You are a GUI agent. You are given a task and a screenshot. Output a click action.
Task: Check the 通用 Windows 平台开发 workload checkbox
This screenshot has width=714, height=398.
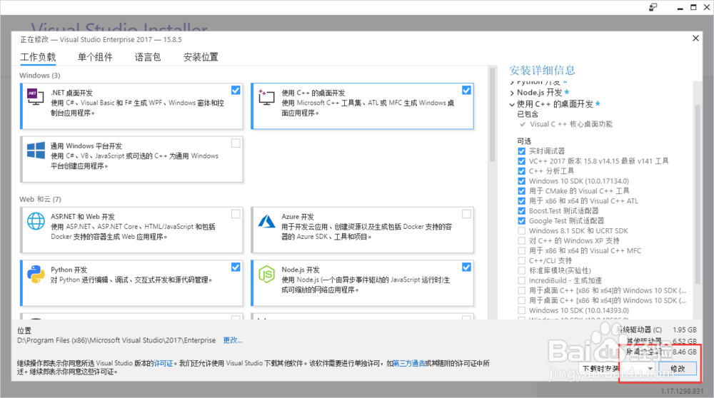[x=236, y=143]
